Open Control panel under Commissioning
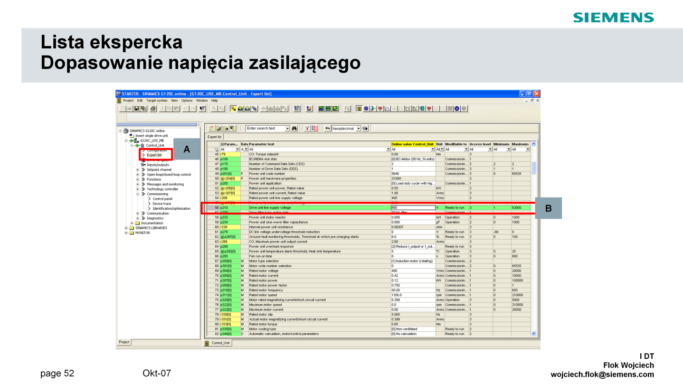 tap(162, 198)
